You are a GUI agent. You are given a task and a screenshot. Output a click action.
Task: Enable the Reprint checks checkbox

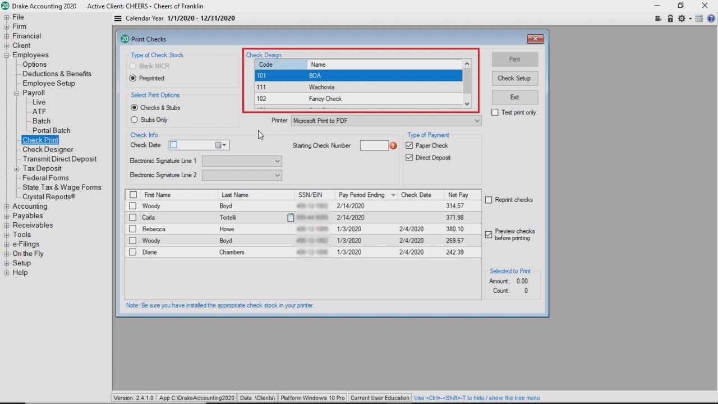[489, 200]
